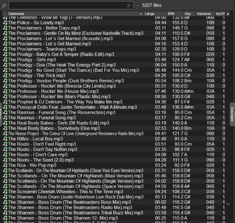Click music icon of Rockin' Me (Mars Plastic Mix)

click(x=5, y=97)
